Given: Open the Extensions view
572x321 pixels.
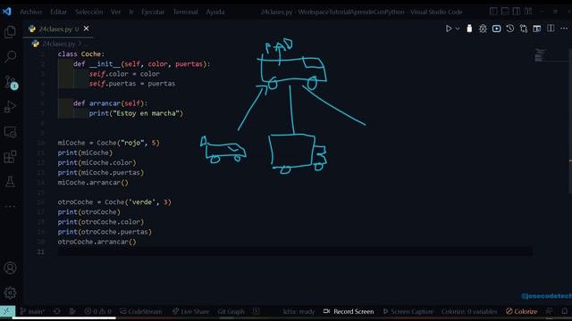Looking at the screenshot, I should (10, 157).
